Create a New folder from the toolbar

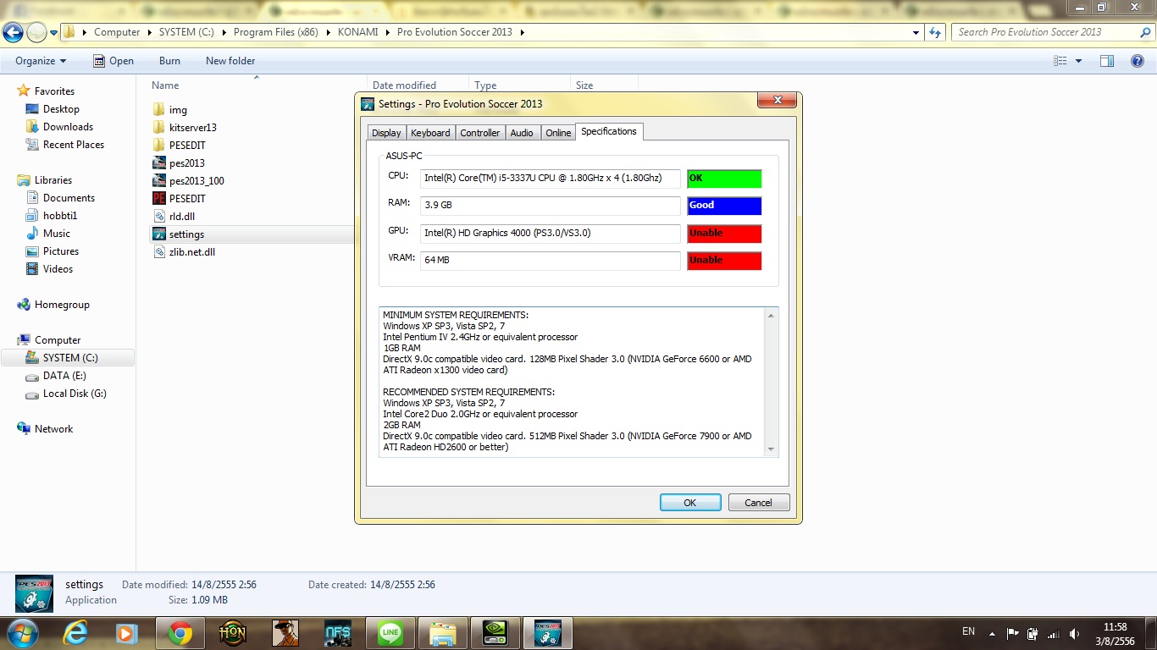230,61
